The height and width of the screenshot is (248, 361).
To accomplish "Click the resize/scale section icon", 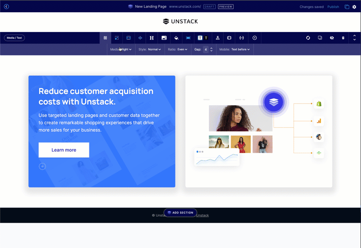I will point(117,38).
